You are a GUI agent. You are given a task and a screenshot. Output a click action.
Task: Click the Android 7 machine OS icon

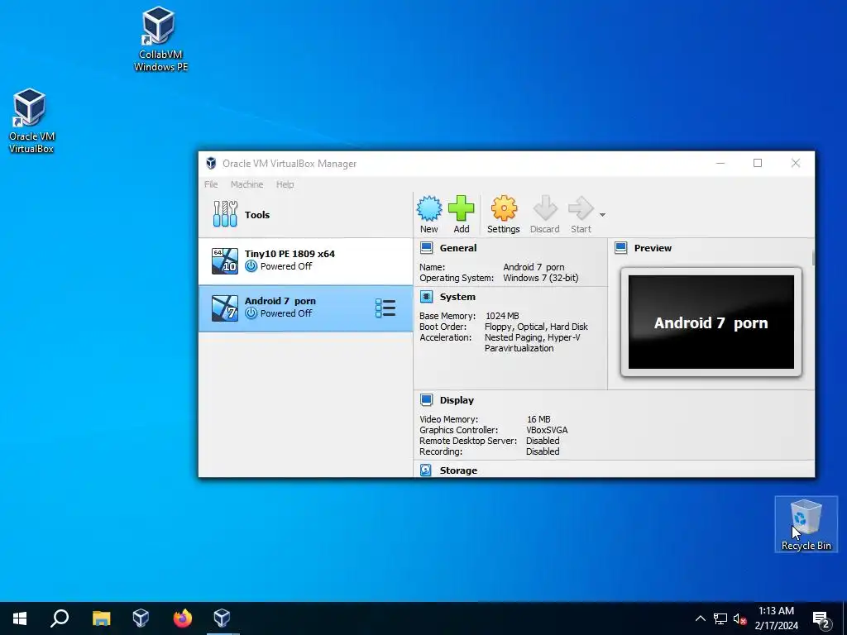point(225,308)
